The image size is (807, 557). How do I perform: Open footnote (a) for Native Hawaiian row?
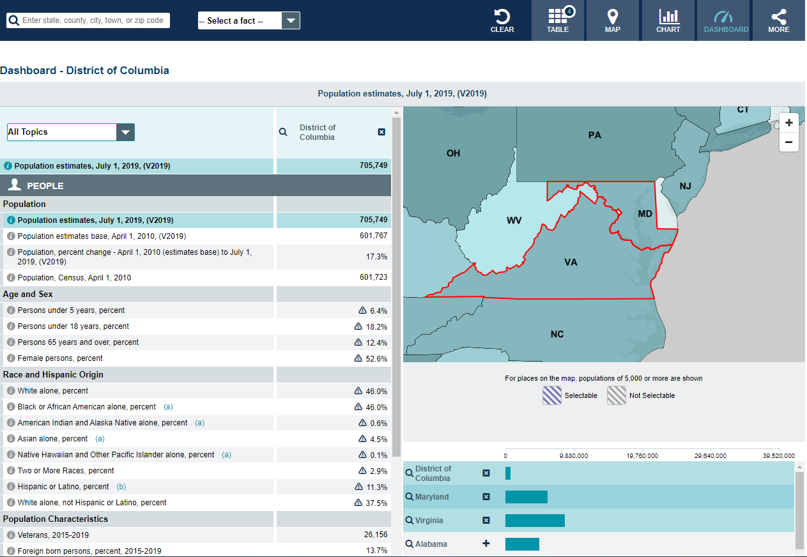click(x=226, y=455)
